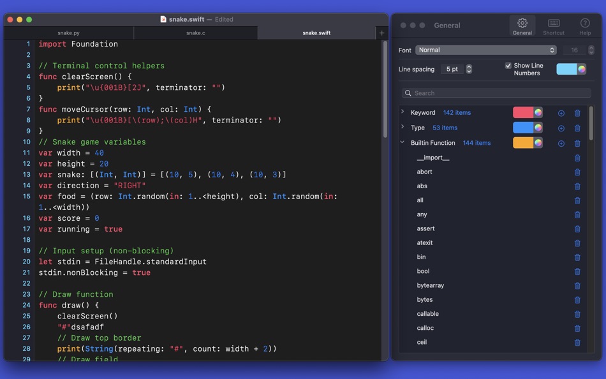Toggle Show Line Numbers checkbox
The image size is (606, 379).
[508, 65]
